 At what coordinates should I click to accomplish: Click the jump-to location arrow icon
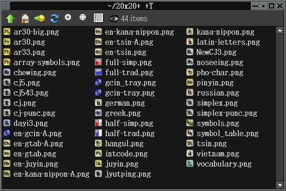point(39,18)
